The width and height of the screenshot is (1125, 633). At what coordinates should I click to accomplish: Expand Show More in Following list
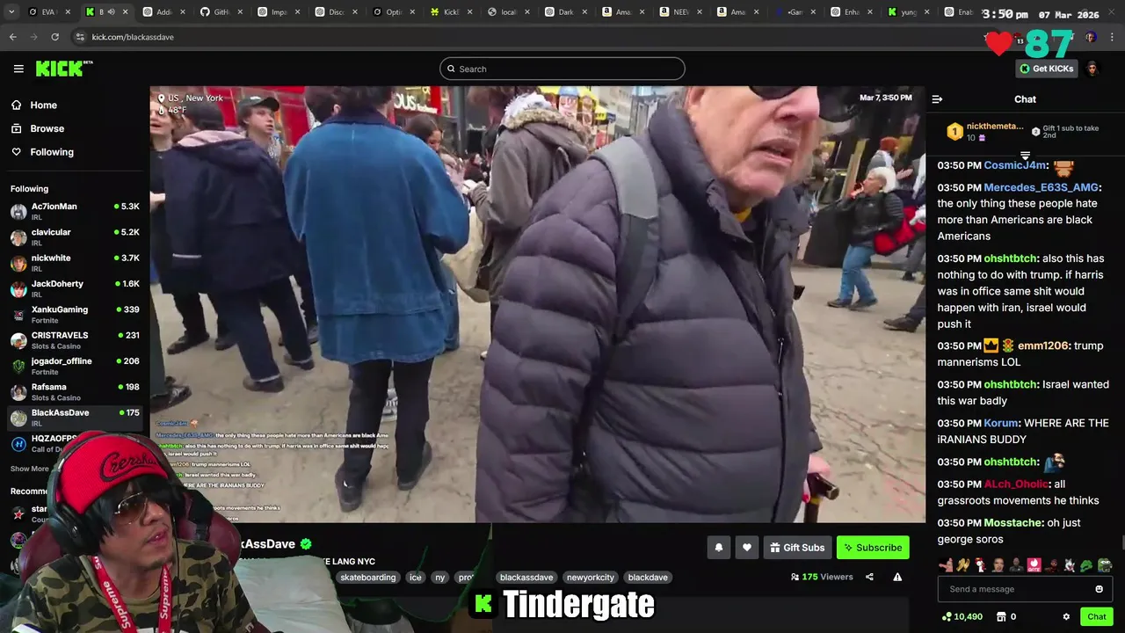click(30, 469)
